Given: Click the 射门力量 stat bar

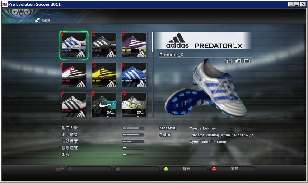Looking at the screenshot, I should [x=133, y=128].
